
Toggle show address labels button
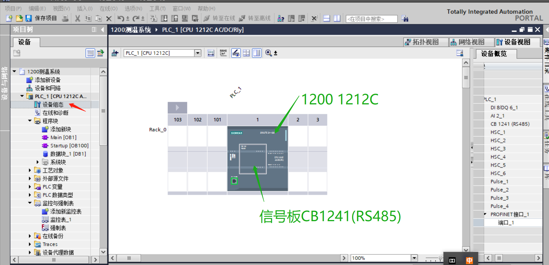coord(236,53)
